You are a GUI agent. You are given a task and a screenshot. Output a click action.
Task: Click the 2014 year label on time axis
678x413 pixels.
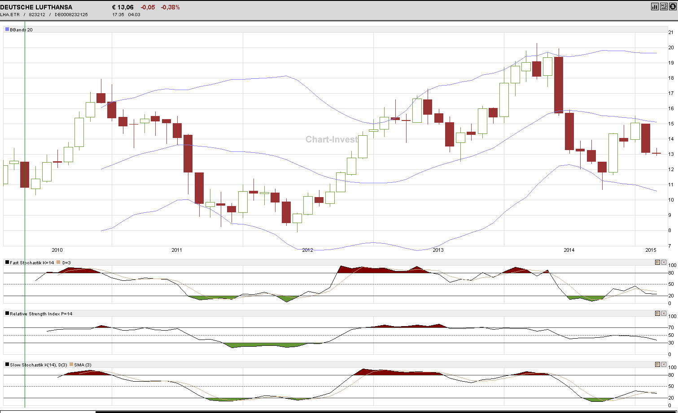[569, 250]
